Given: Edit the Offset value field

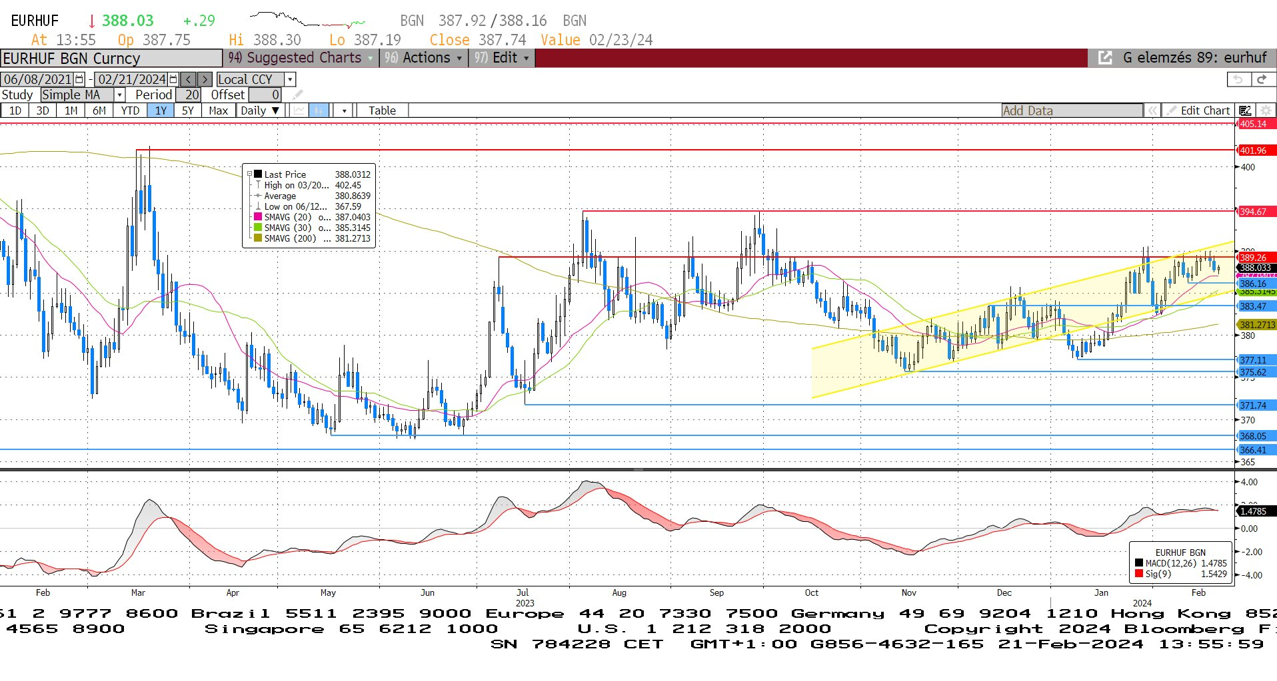Looking at the screenshot, I should (x=265, y=95).
